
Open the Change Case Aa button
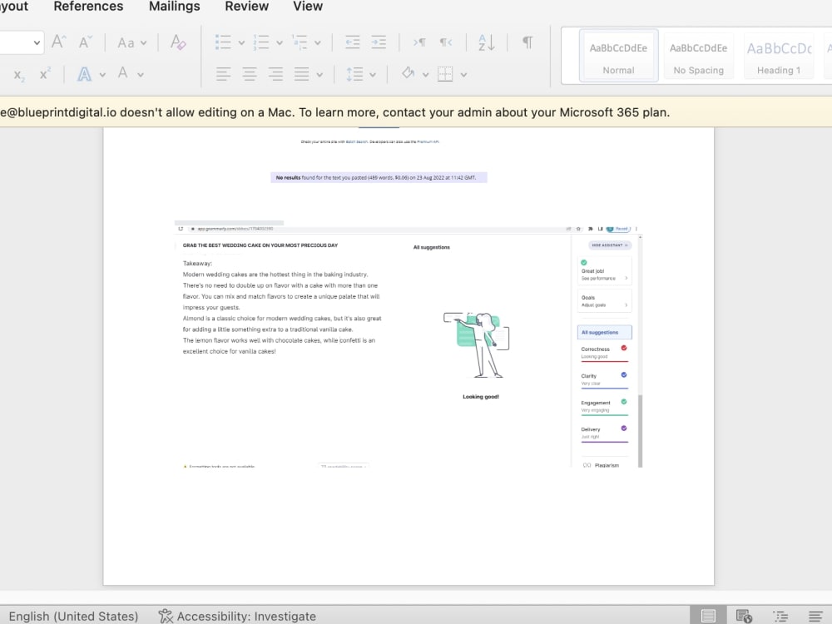126,42
